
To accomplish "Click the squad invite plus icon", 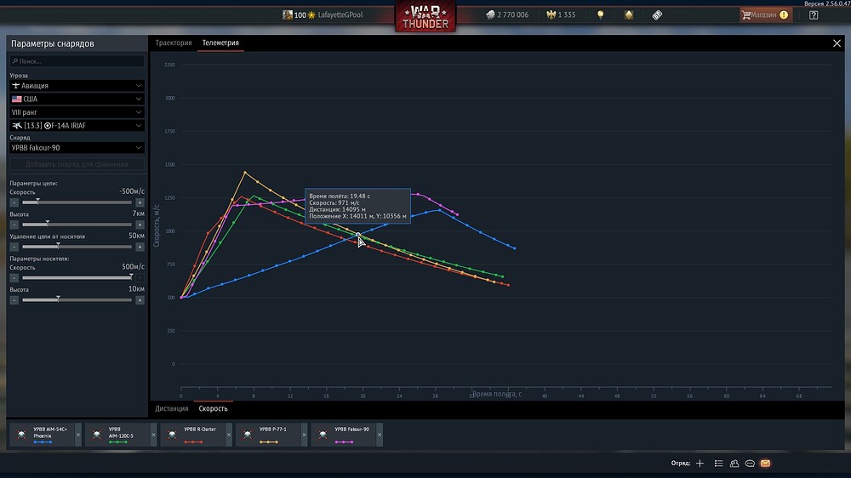I will (x=700, y=464).
